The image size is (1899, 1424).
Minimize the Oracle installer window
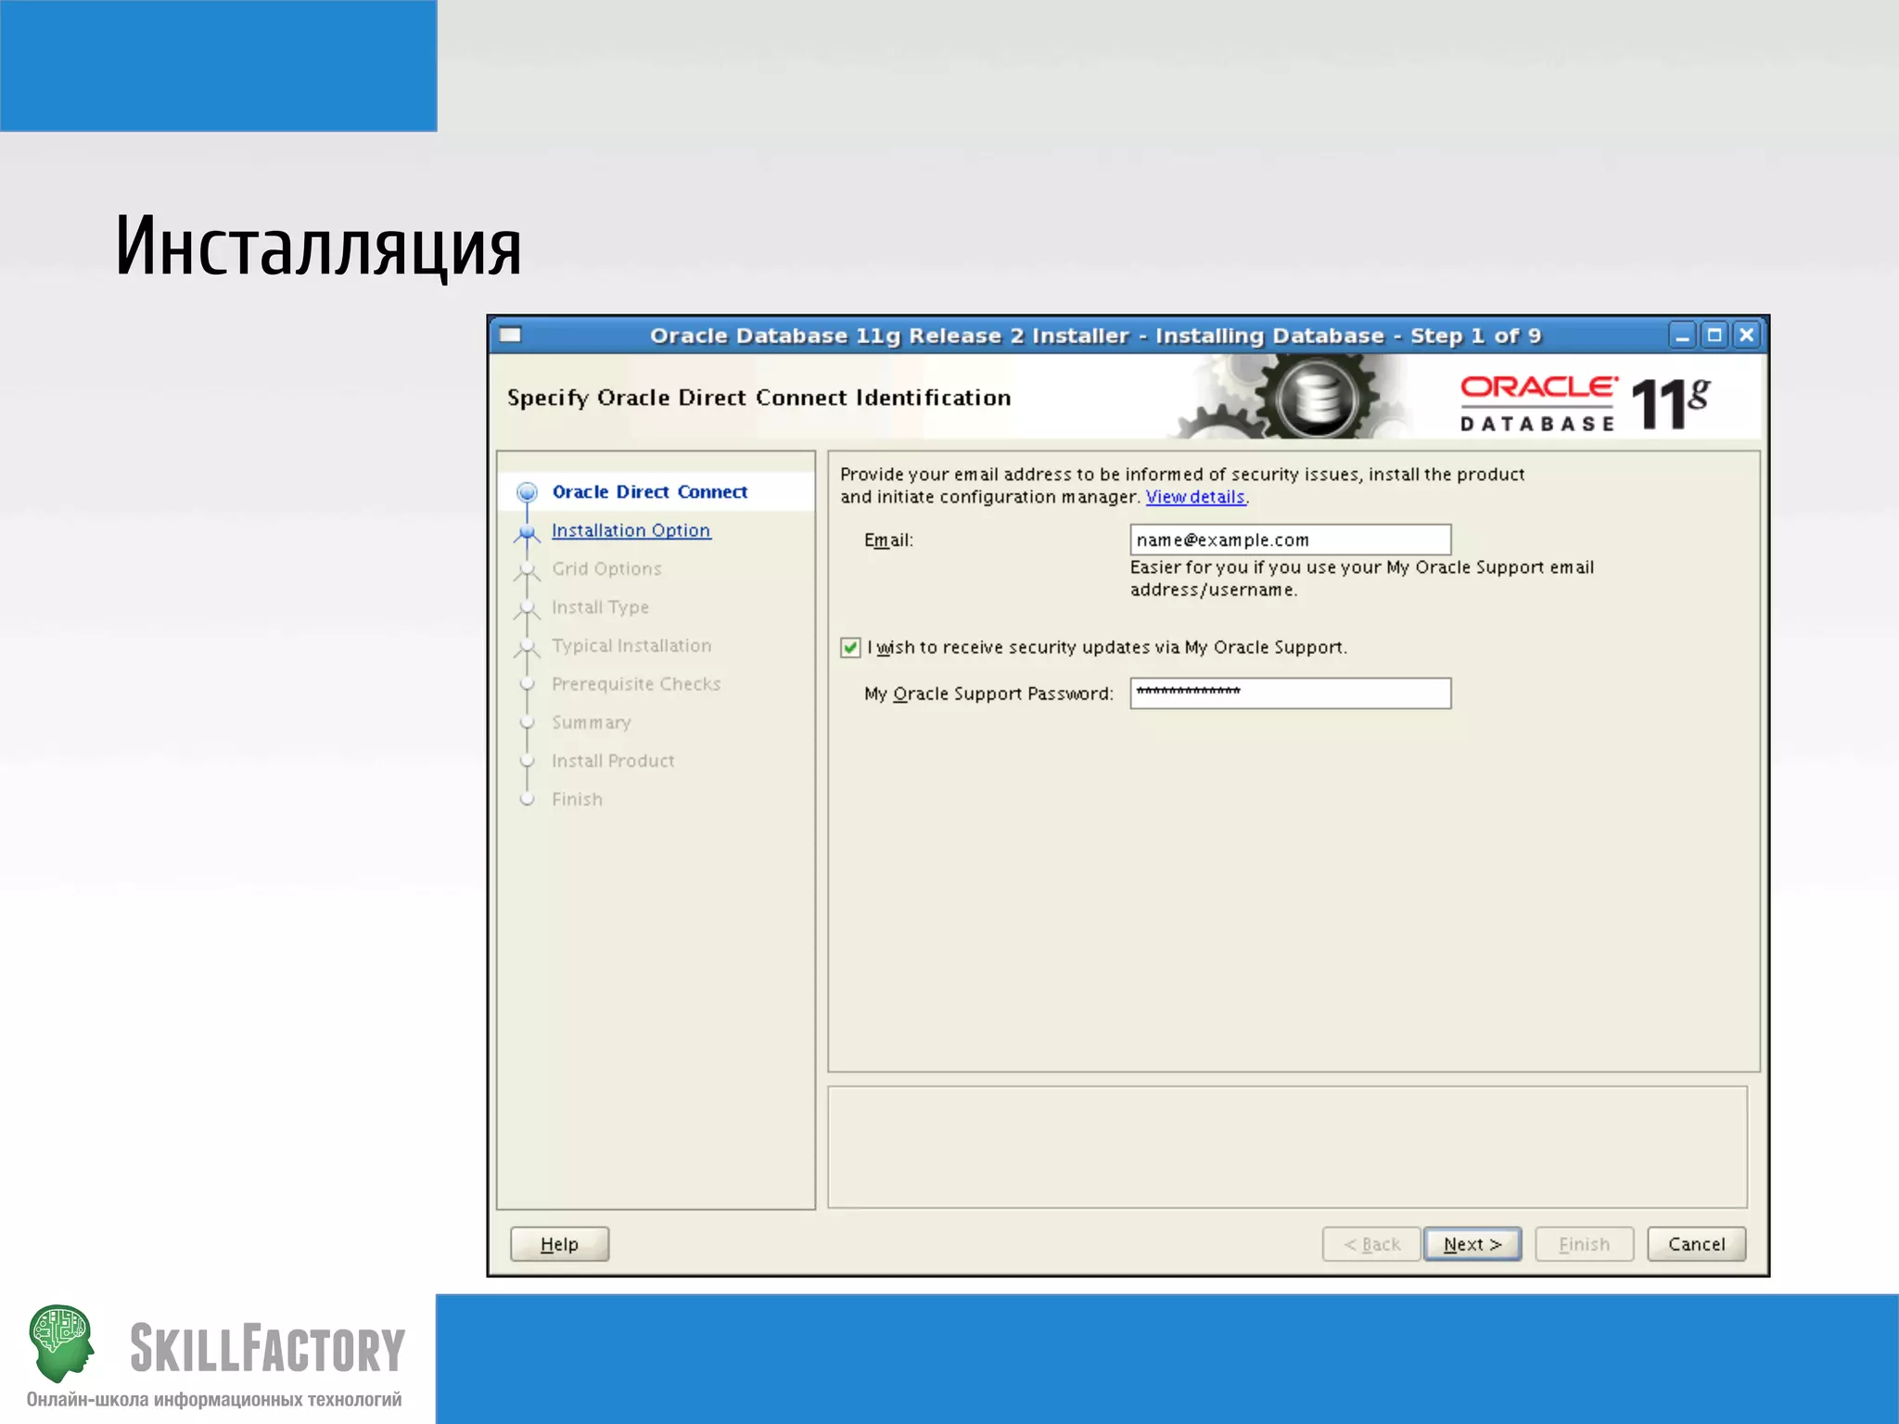[x=1682, y=335]
